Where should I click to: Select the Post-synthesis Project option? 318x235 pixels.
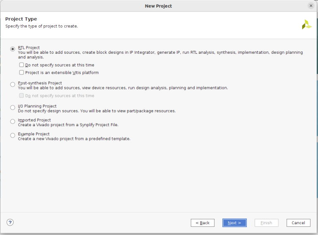(x=13, y=84)
